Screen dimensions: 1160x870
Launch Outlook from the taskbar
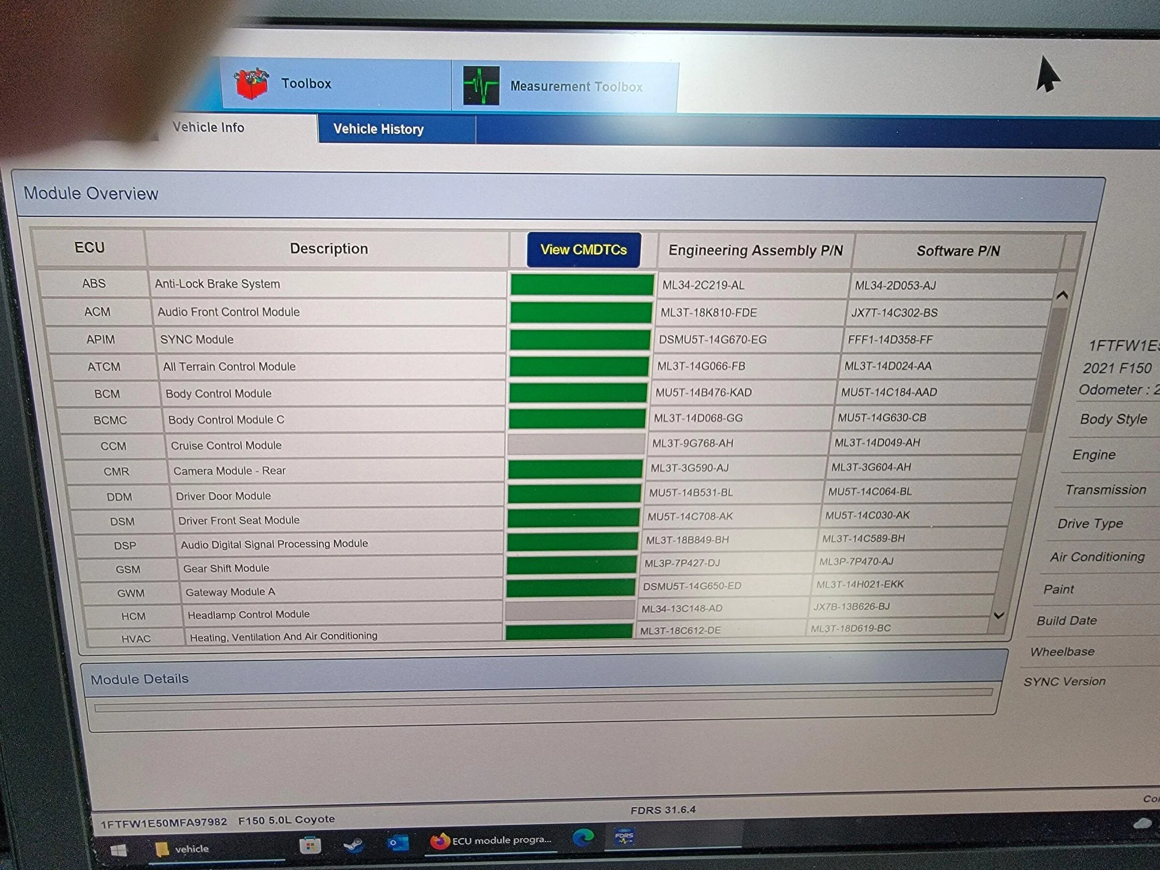click(x=398, y=843)
